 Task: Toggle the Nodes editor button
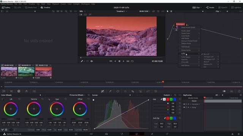pyautogui.click(x=210, y=8)
